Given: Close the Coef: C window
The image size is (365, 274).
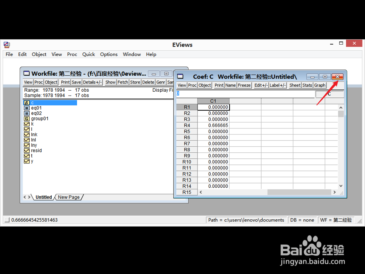Looking at the screenshot, I should point(337,77).
